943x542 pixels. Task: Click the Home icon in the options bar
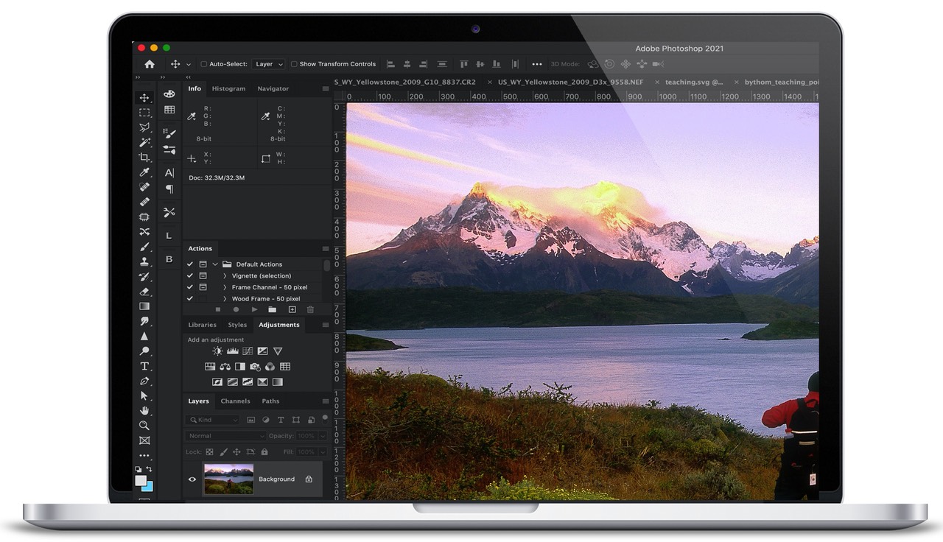point(150,64)
